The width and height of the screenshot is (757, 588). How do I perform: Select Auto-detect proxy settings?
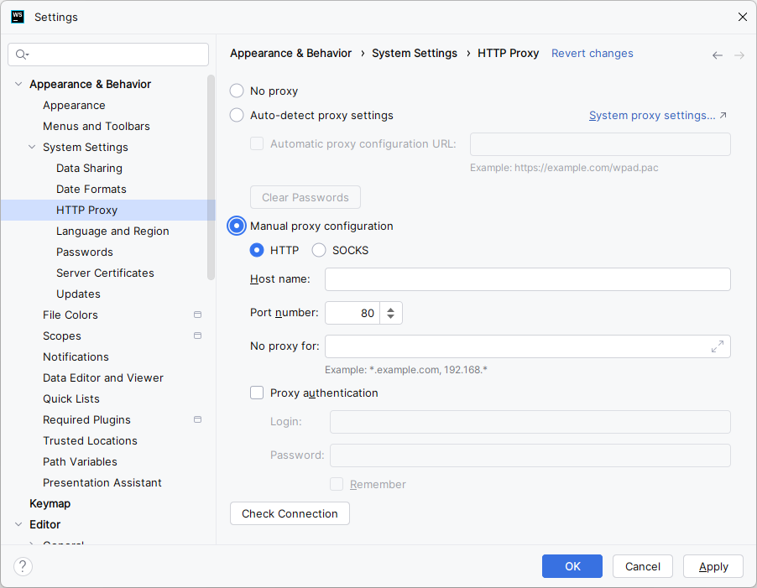point(237,115)
